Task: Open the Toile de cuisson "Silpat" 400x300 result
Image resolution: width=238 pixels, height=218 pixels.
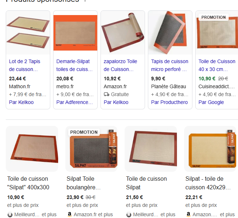Action: pos(28,183)
